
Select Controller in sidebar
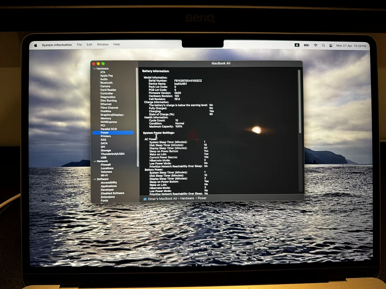[x=107, y=93]
